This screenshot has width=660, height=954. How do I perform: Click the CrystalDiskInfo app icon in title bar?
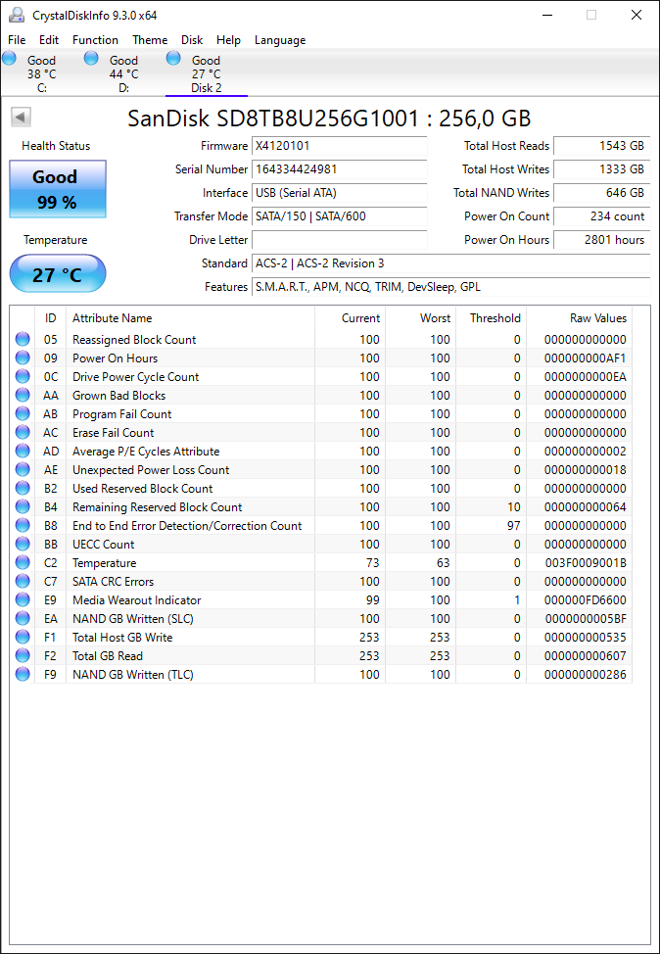tap(17, 15)
